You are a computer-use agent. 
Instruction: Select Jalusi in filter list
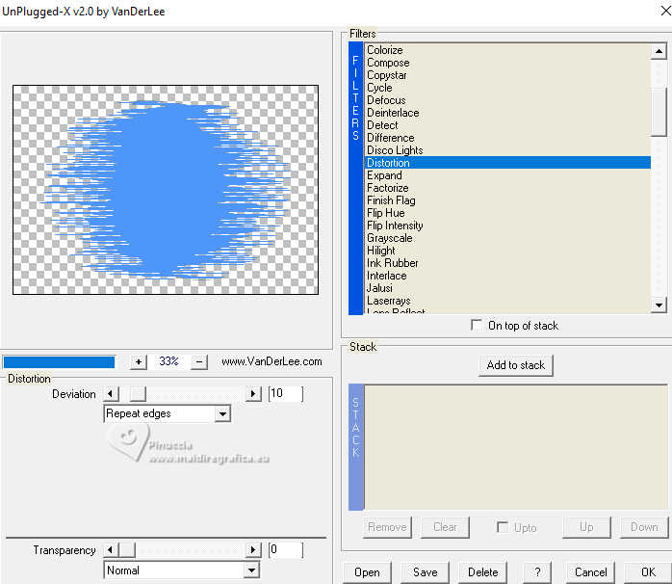click(507, 288)
